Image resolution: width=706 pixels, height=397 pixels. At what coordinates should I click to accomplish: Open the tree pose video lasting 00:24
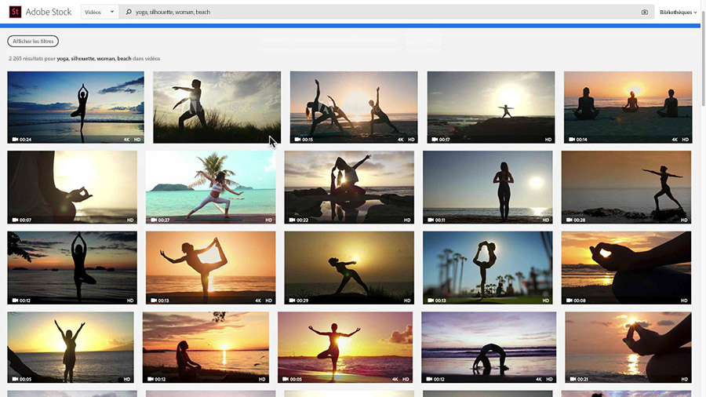tap(75, 107)
